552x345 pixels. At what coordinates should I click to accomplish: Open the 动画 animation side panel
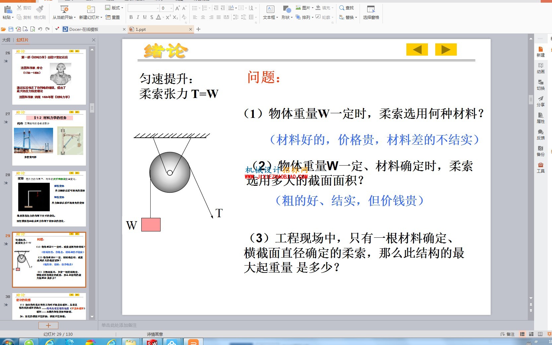tap(540, 68)
